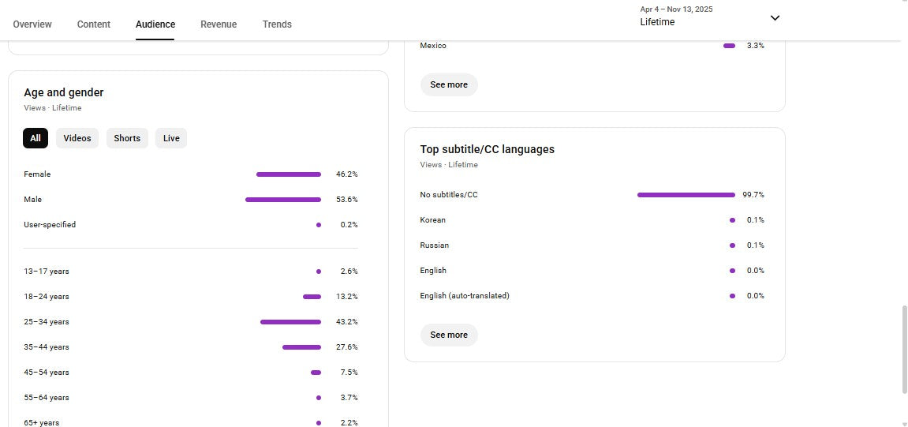Switch to the Overview tab
Viewport: 908px width, 427px height.
click(32, 24)
